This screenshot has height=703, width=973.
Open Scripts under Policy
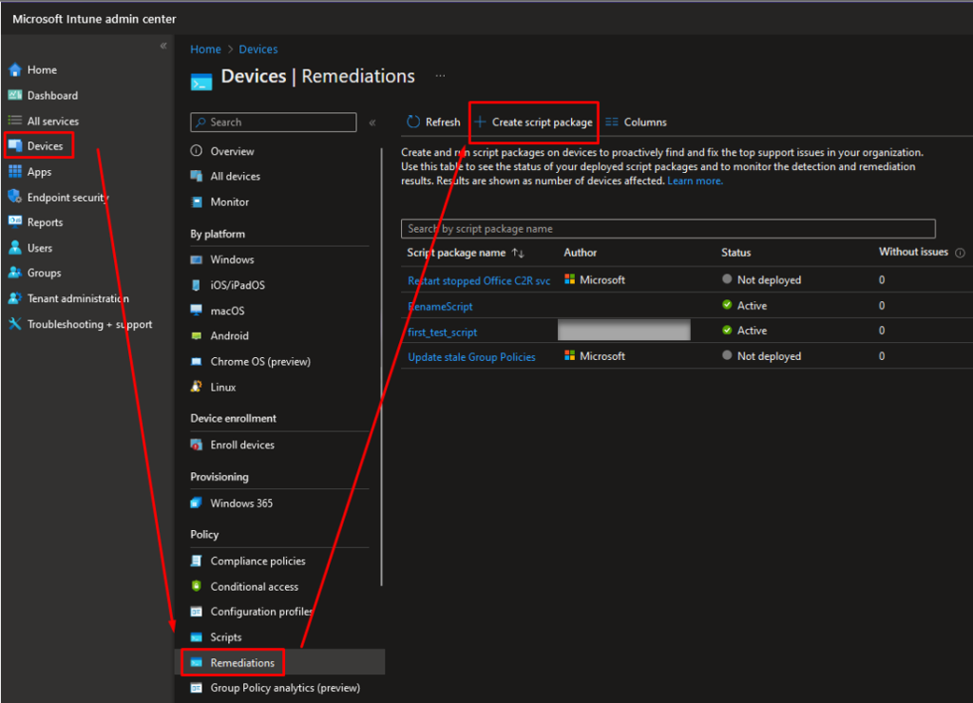point(226,636)
